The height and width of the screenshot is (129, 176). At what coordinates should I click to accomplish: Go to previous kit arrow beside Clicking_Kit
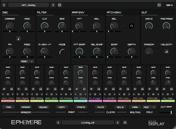click(x=58, y=123)
